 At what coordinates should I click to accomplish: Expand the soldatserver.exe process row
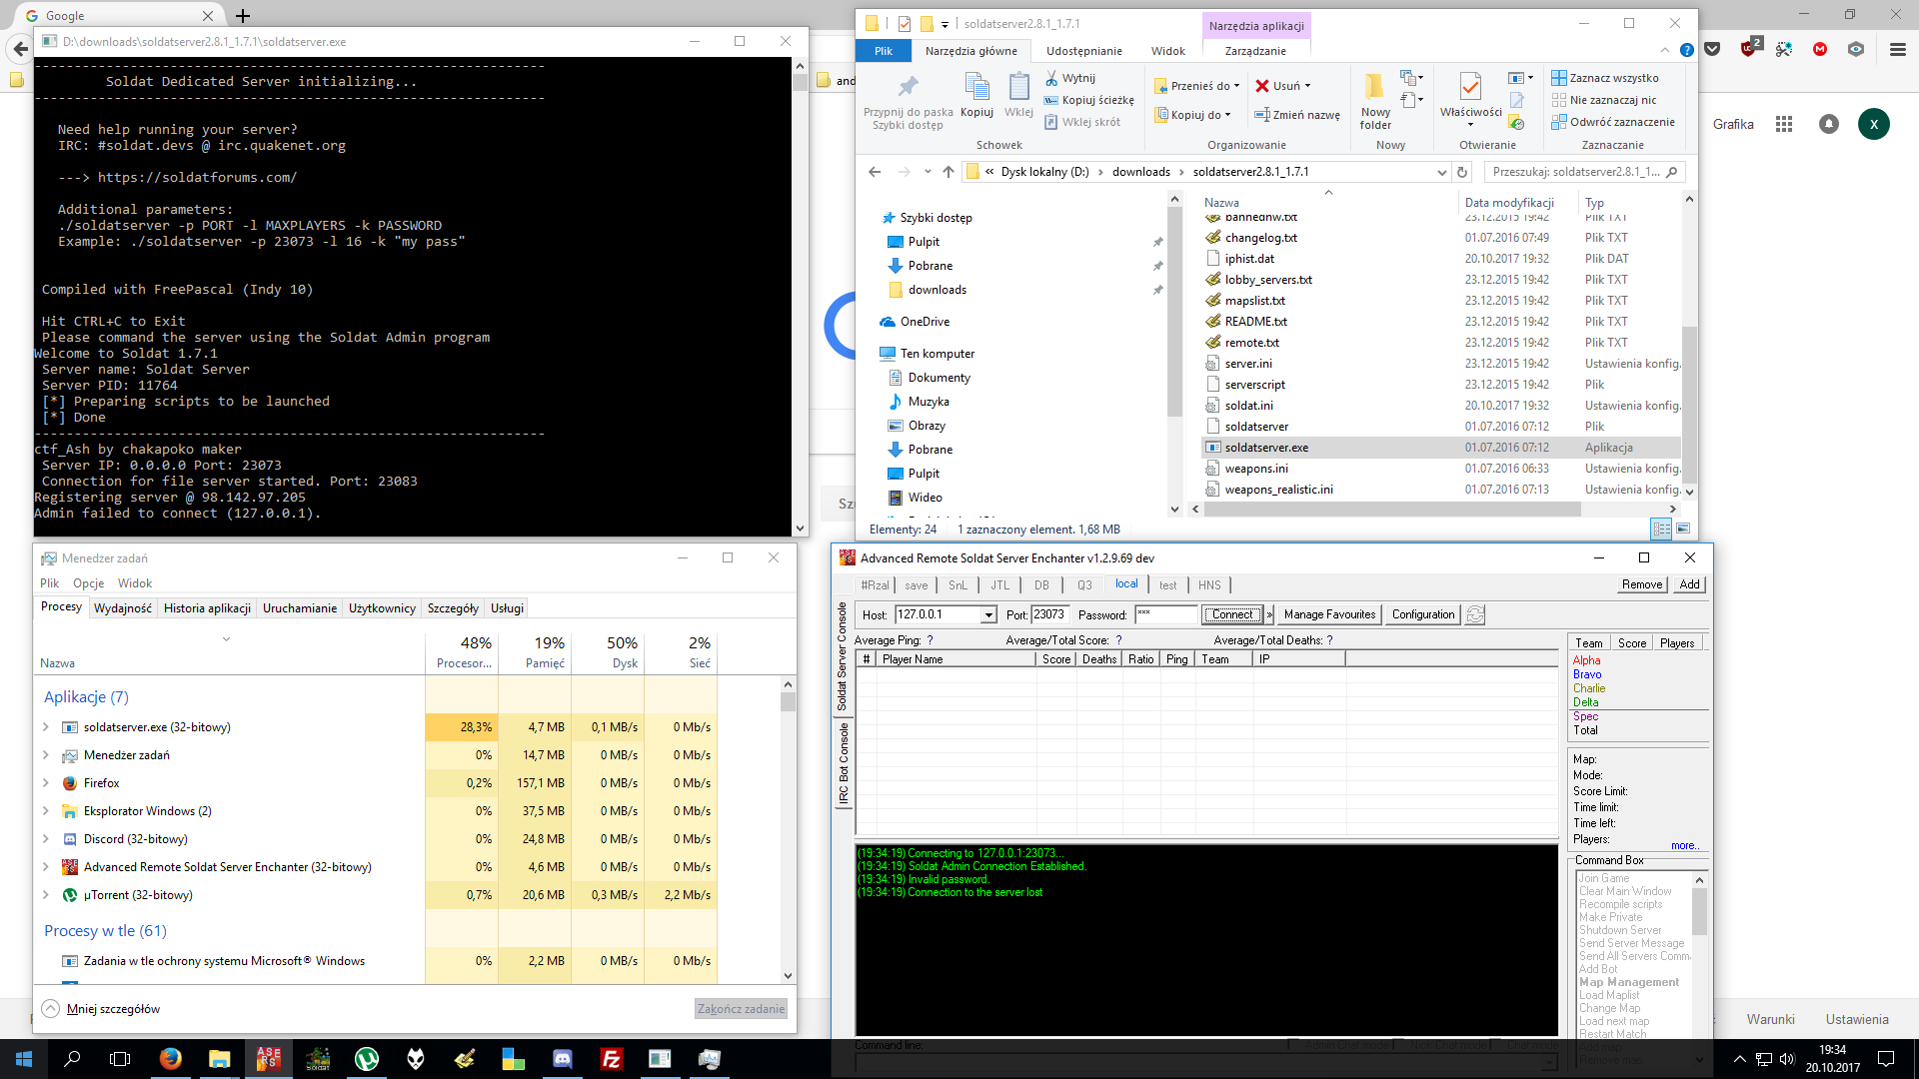46,727
